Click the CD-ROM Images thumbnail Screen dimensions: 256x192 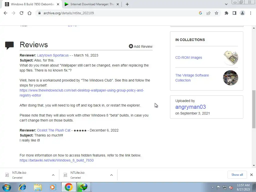(x=230, y=58)
